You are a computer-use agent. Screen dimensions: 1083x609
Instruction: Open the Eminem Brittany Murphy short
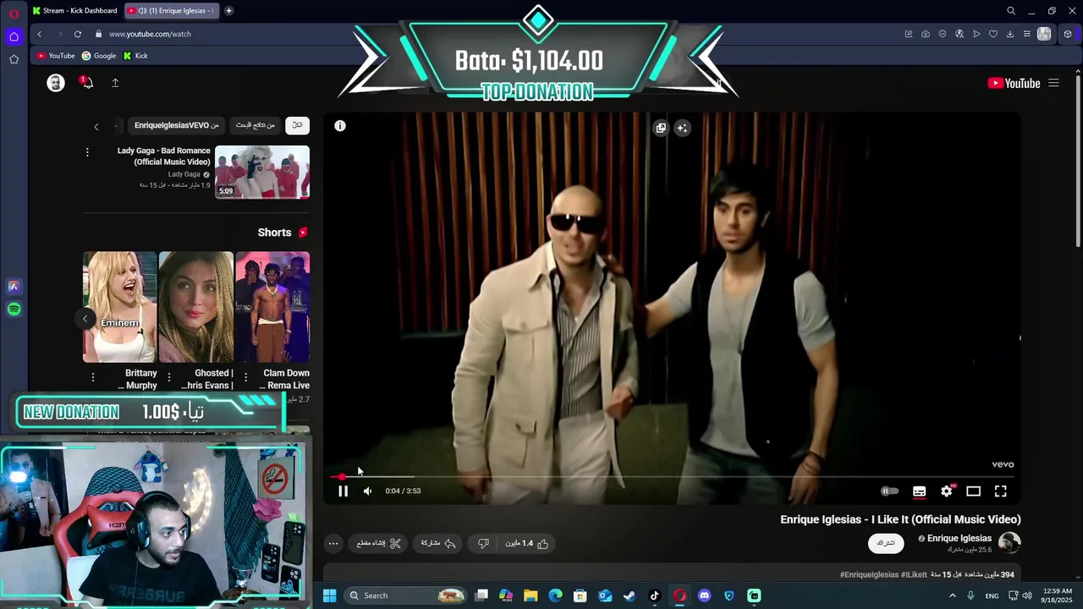119,307
